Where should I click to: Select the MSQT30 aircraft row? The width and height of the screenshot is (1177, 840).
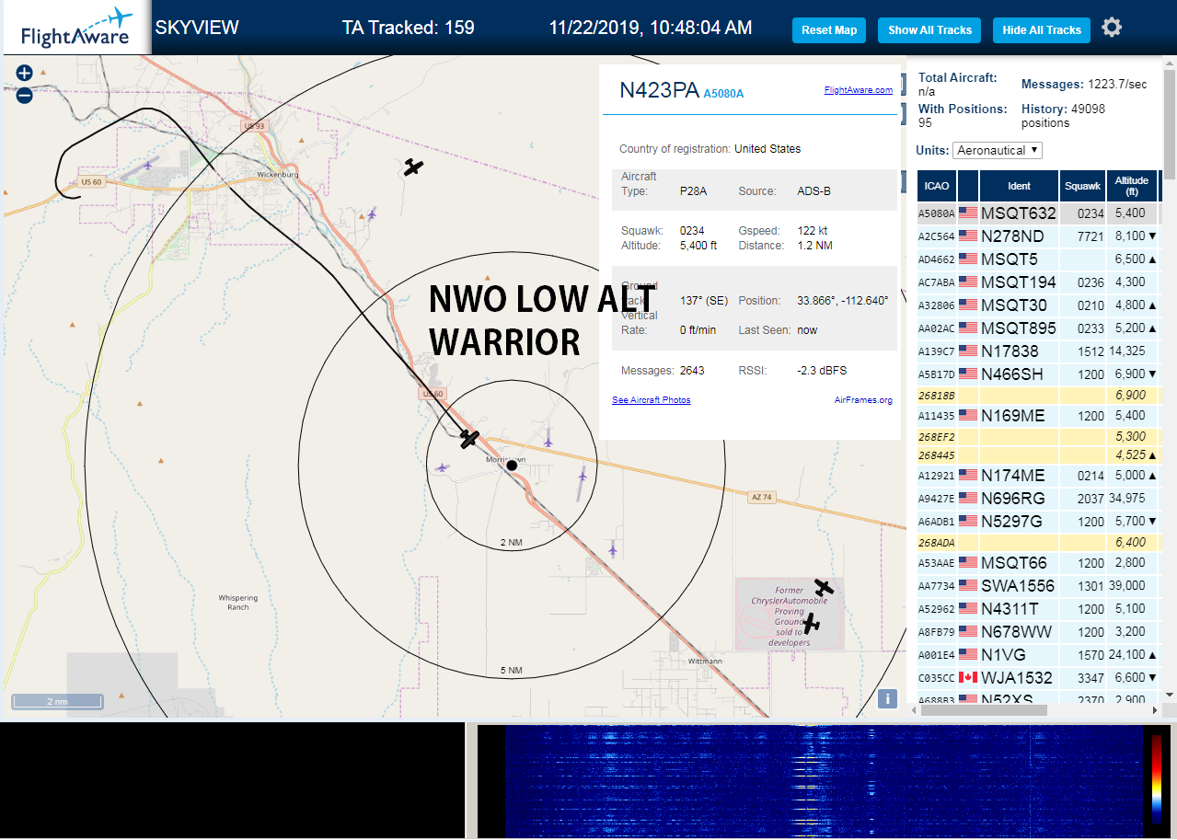1037,305
